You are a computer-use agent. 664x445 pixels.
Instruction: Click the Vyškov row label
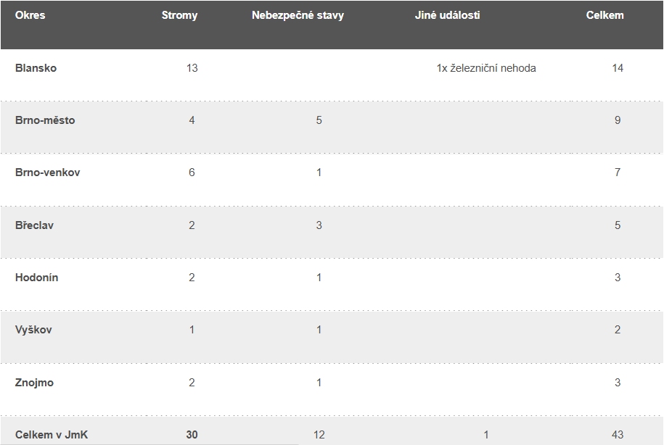pyautogui.click(x=33, y=330)
